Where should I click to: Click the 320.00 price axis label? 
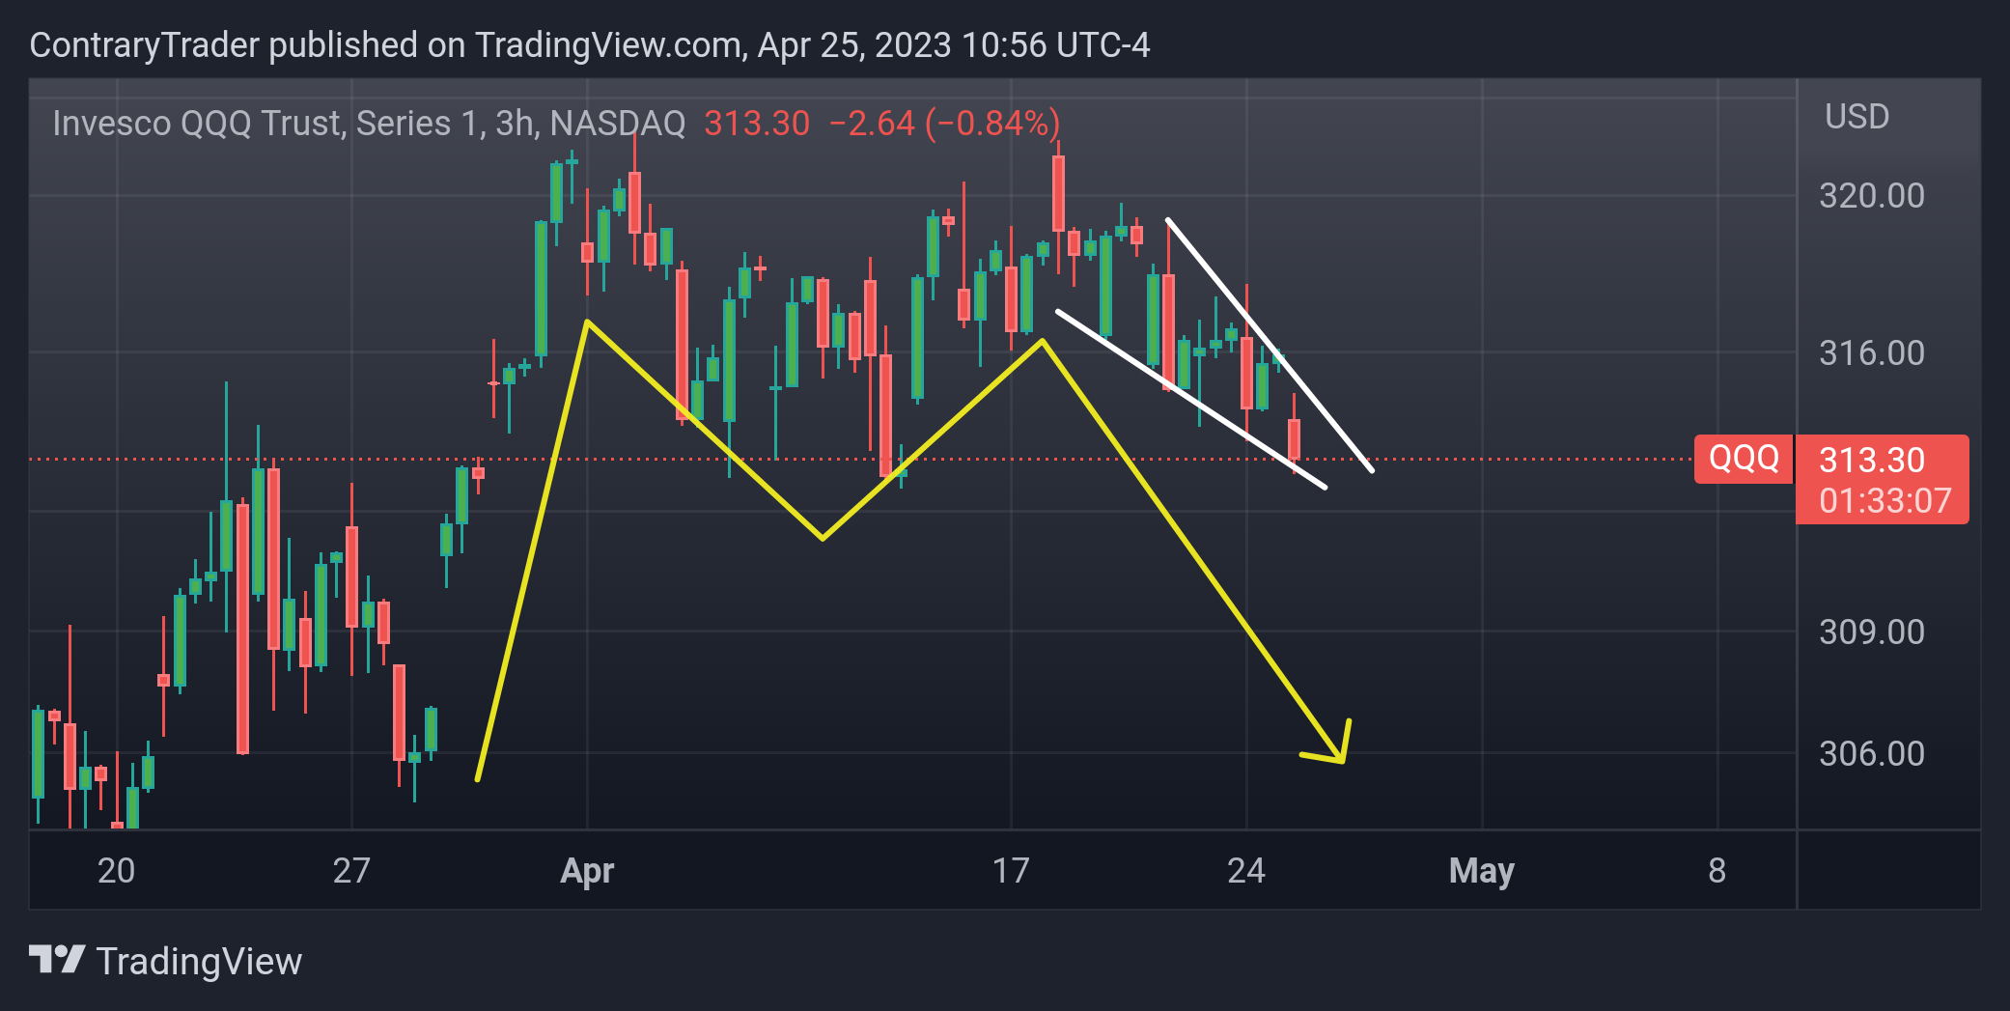1871,196
